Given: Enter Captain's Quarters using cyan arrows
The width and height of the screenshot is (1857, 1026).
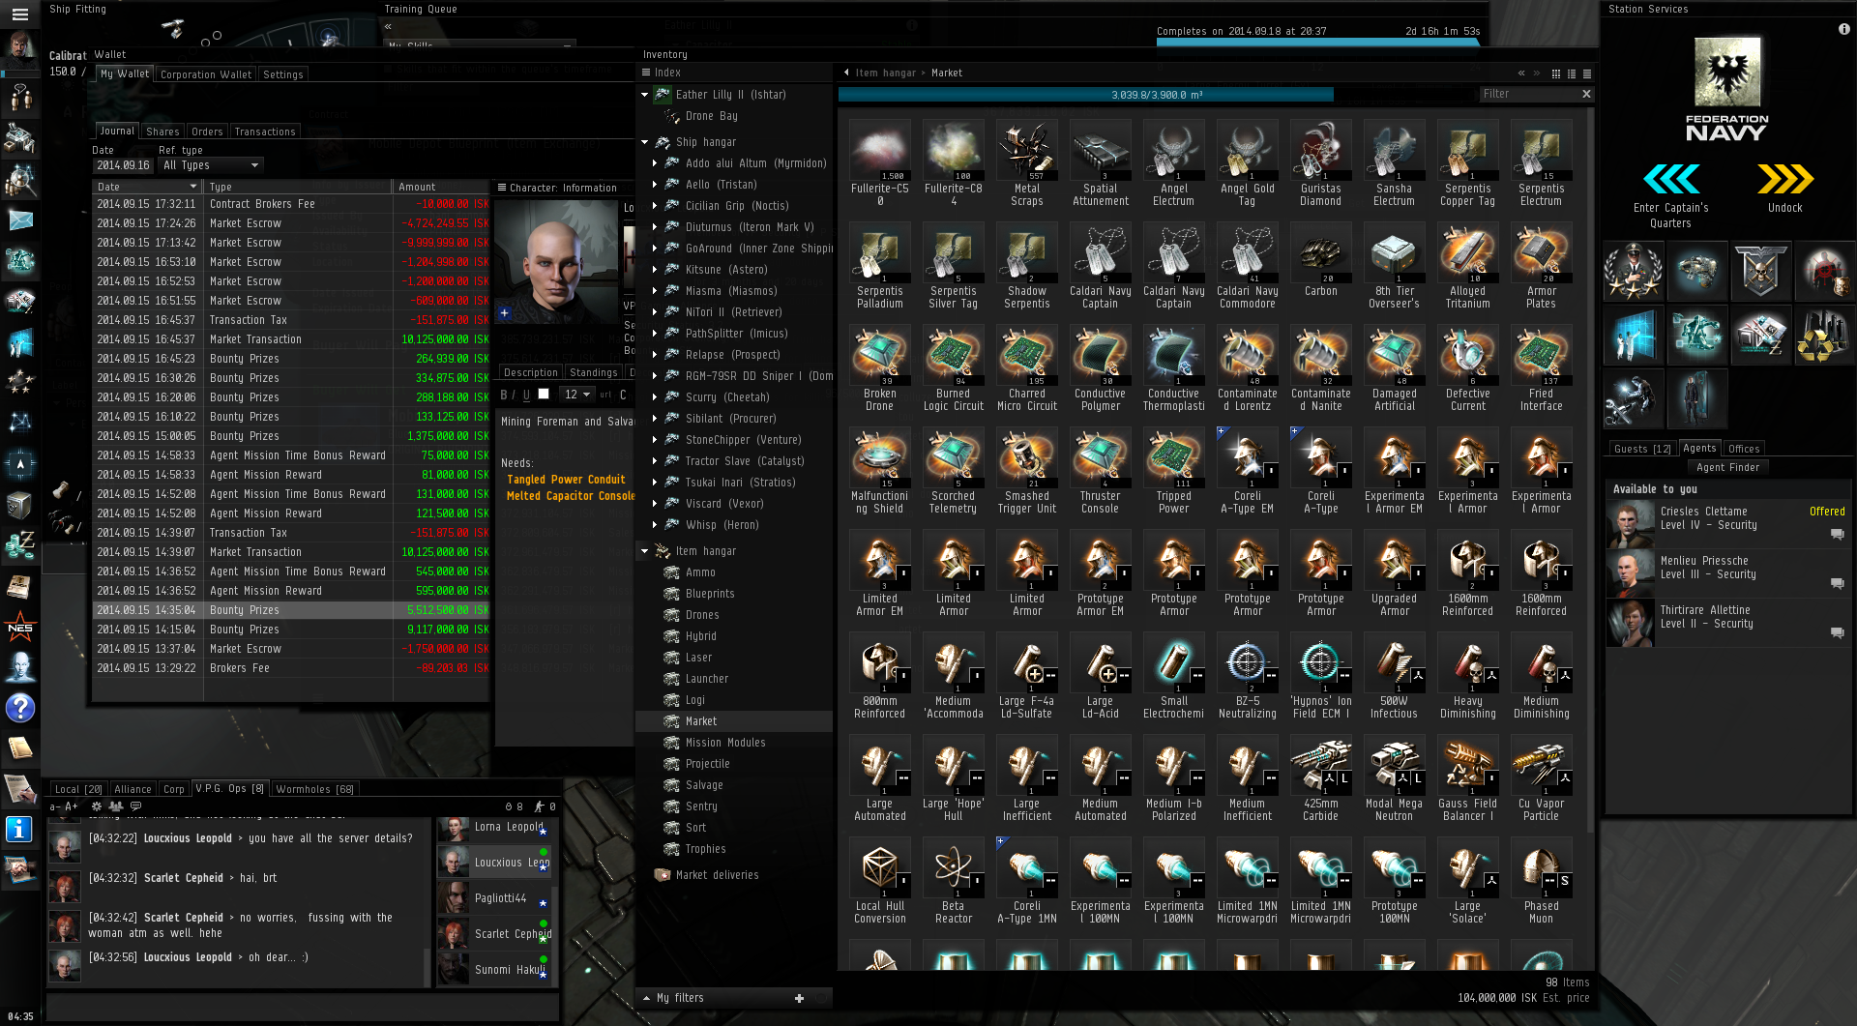Looking at the screenshot, I should point(1670,180).
